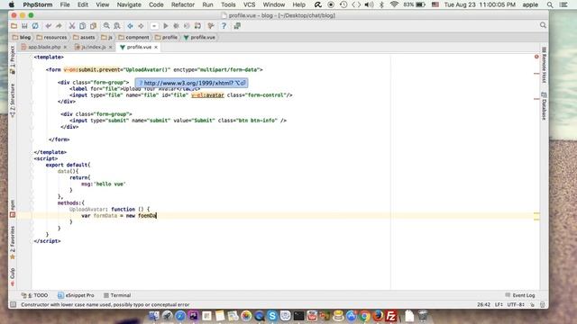Click the compnent breadcrumb folder
This screenshot has height=324, width=577.
pyautogui.click(x=134, y=38)
